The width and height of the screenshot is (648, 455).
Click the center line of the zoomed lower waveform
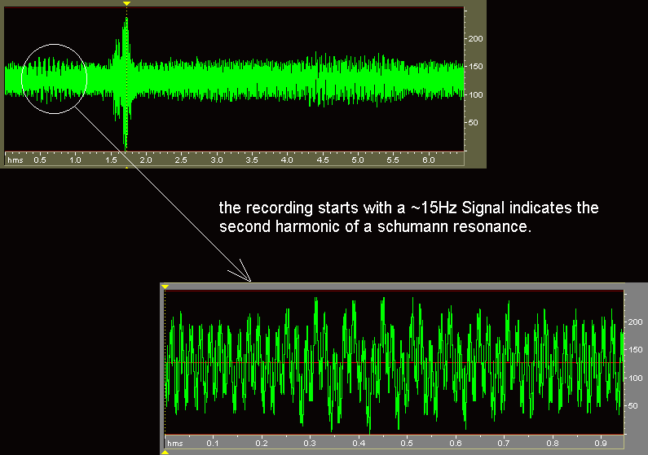pos(391,362)
